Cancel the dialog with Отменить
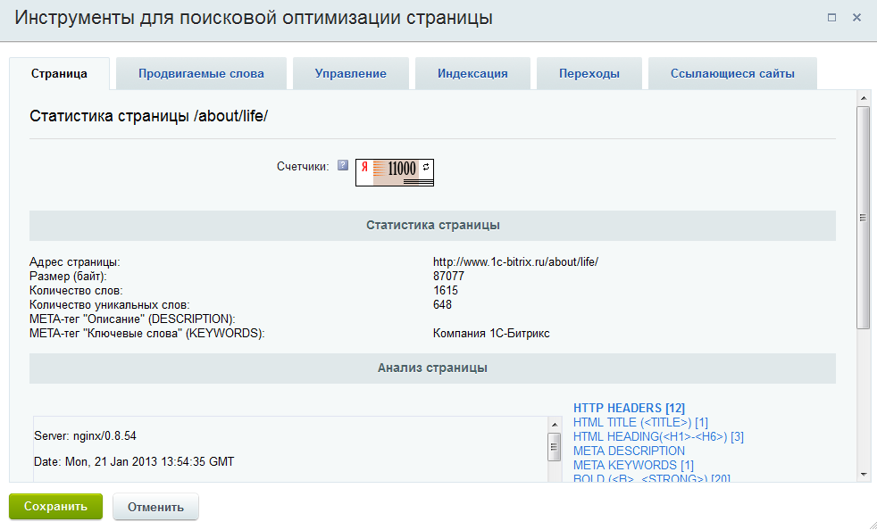 click(155, 506)
